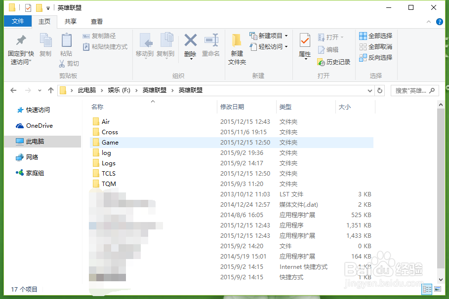Screen dimensions: 449x299
Task: Select This PC (此电脑) in sidebar
Action: 43,141
